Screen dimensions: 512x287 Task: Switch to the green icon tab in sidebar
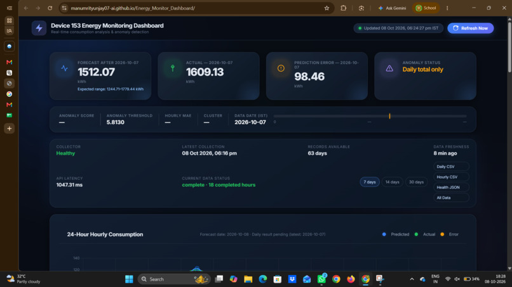[x=9, y=115]
